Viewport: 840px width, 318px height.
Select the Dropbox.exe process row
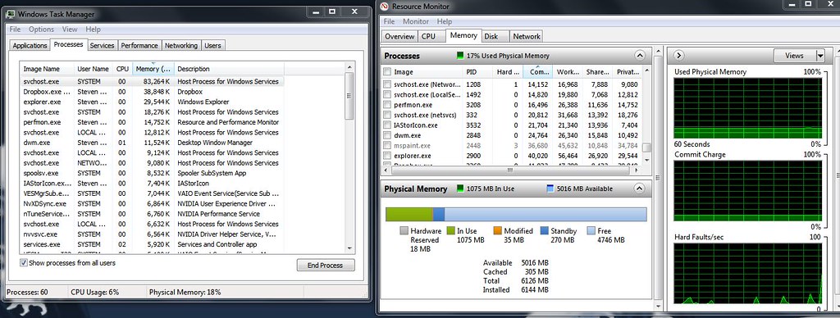coord(152,92)
